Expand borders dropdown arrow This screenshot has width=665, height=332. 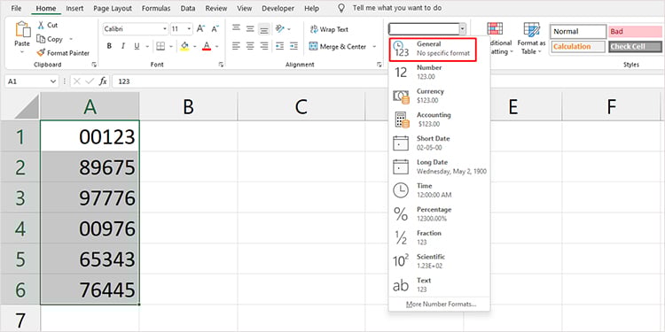point(171,46)
